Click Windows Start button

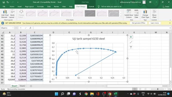pyautogui.click(x=56, y=94)
